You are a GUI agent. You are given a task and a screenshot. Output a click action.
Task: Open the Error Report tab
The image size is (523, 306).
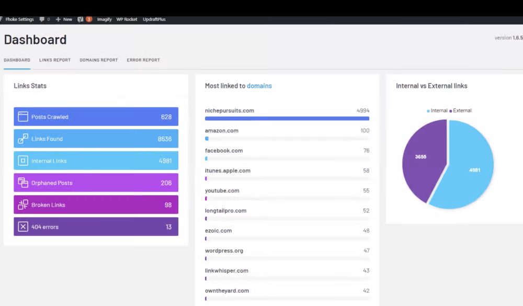click(143, 60)
